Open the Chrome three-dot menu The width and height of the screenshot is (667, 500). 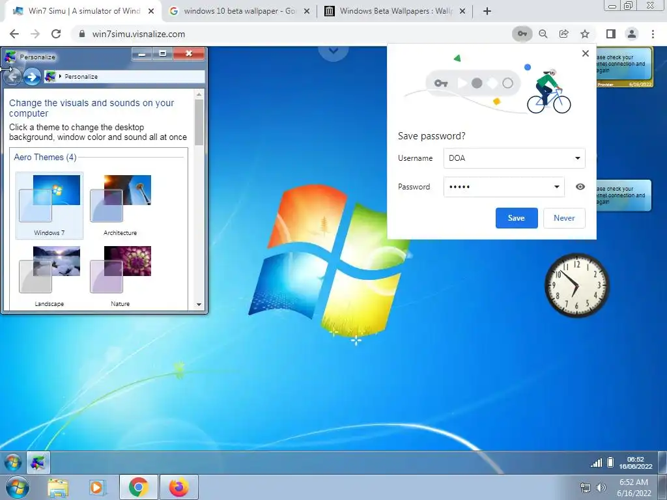point(653,34)
